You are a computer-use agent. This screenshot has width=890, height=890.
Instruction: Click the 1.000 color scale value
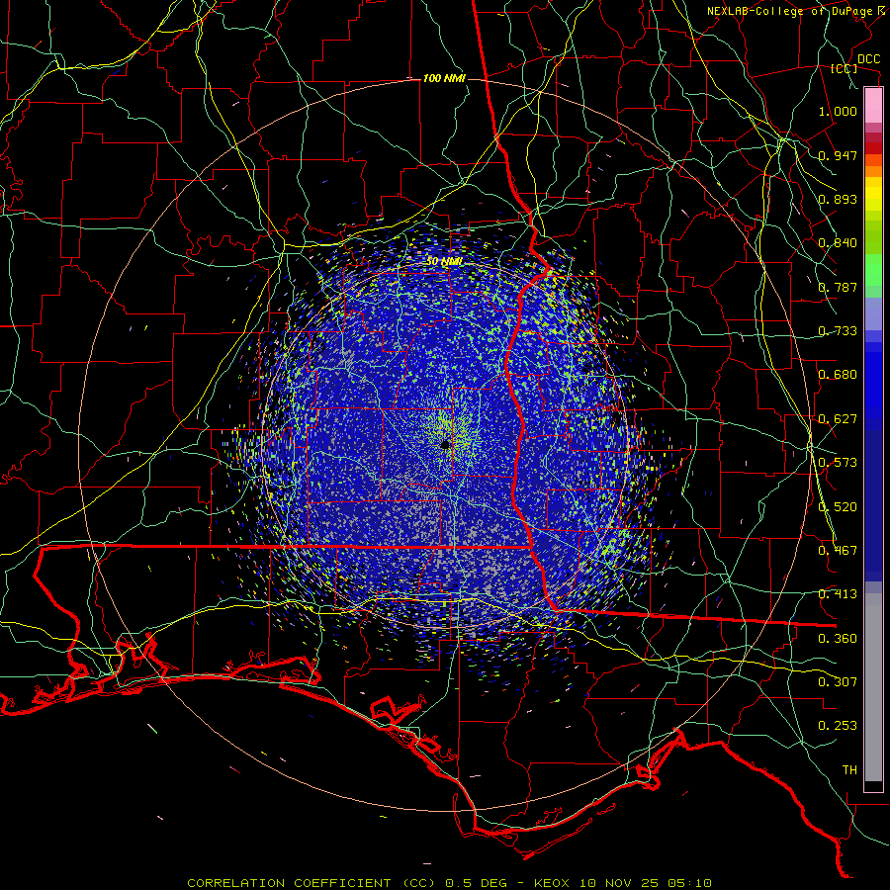pyautogui.click(x=838, y=111)
